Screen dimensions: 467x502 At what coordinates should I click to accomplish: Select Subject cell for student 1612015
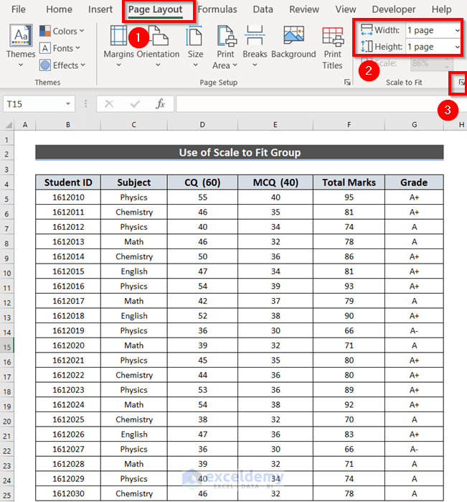click(x=133, y=271)
